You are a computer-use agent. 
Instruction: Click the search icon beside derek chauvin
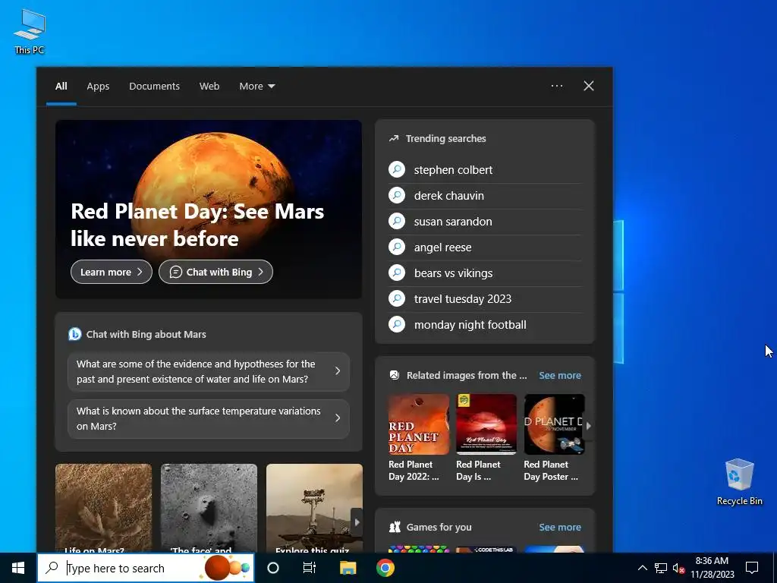[396, 195]
